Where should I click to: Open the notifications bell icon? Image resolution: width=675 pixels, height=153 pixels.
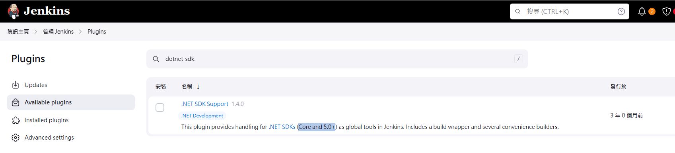(x=642, y=11)
